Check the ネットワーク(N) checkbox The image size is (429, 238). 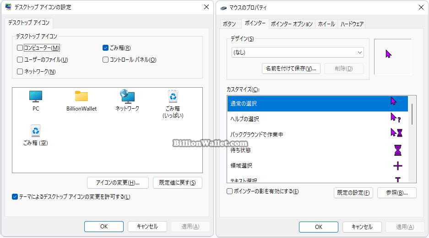[20, 72]
